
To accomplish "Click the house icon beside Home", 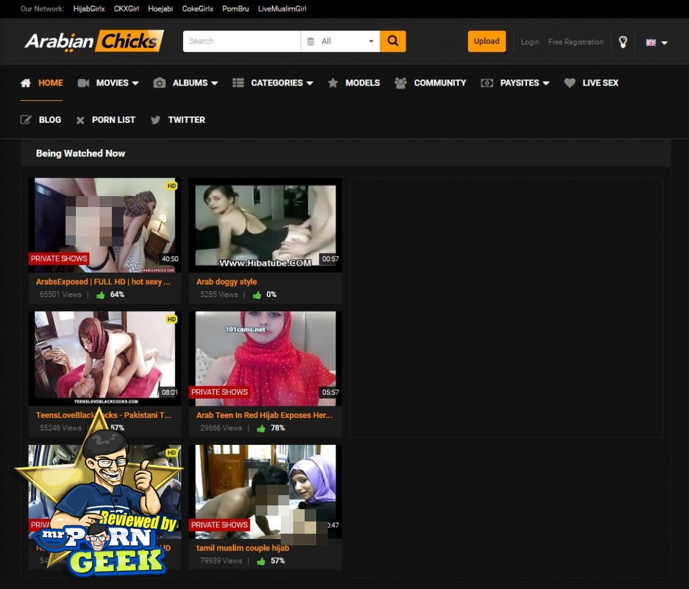I will 26,83.
